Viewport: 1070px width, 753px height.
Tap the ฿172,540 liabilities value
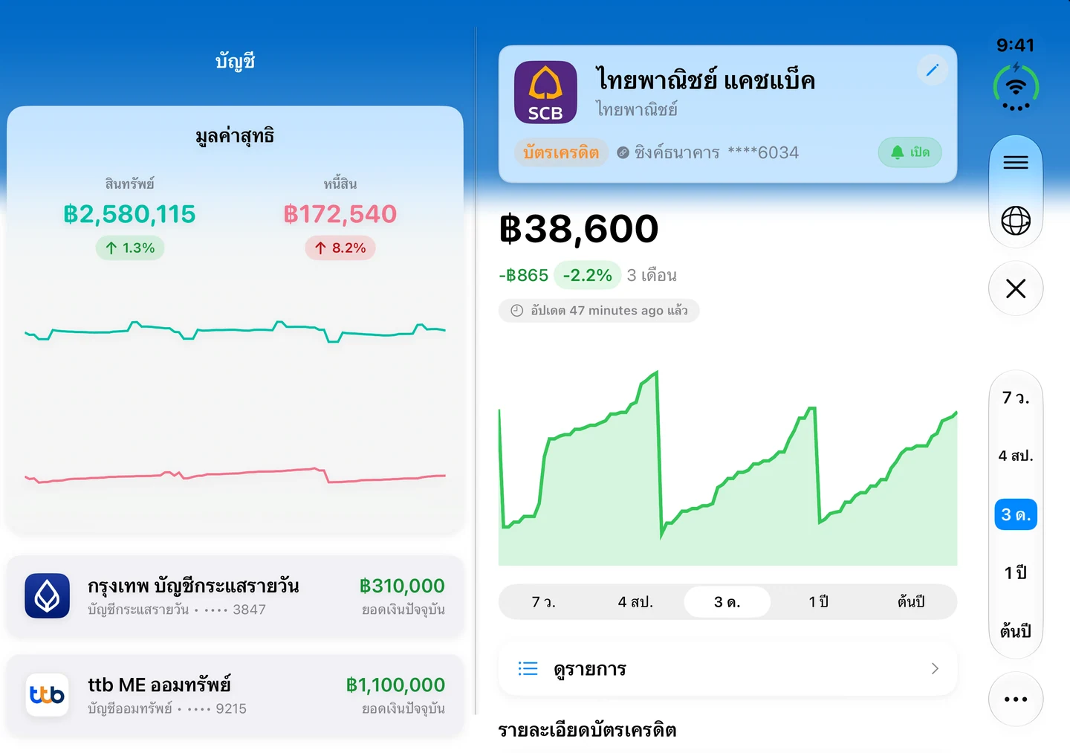(340, 215)
